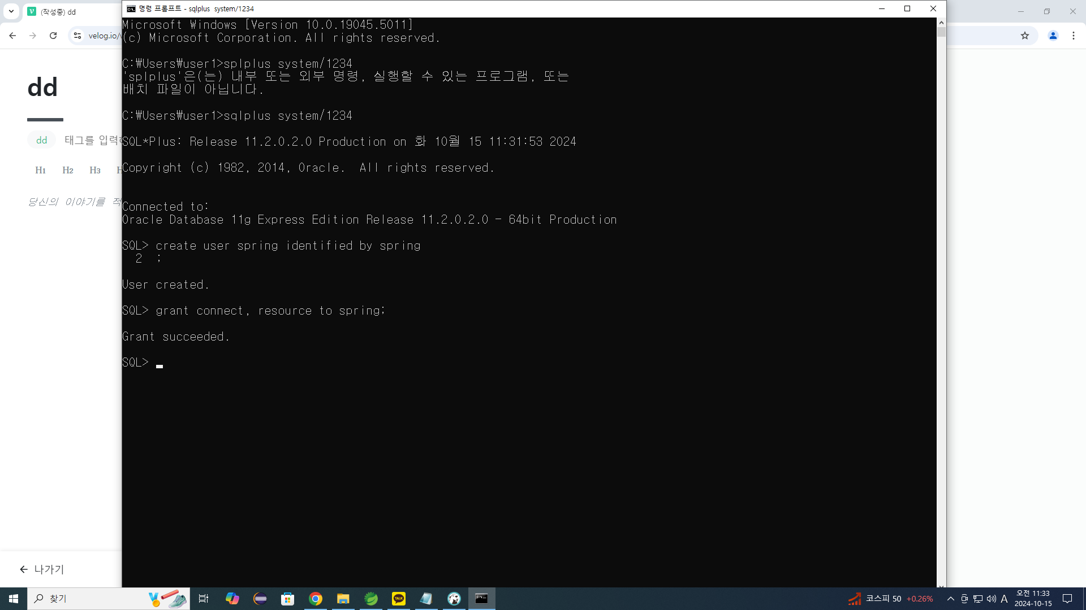Image resolution: width=1086 pixels, height=610 pixels.
Task: Choose the H3 heading format option
Action: [x=95, y=170]
